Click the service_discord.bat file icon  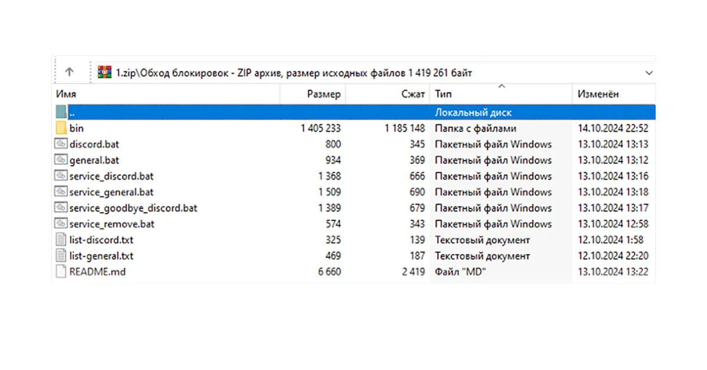tap(61, 176)
